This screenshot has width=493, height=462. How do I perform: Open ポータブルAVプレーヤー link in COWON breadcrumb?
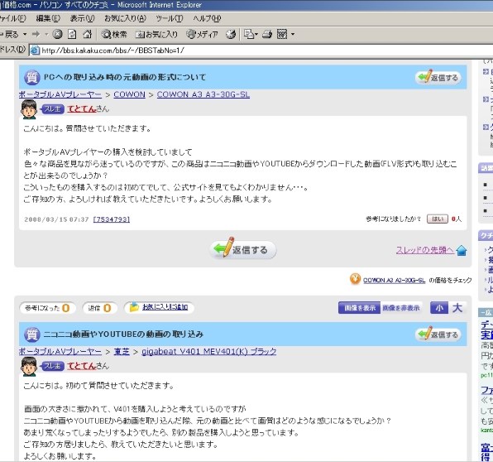pyautogui.click(x=60, y=94)
